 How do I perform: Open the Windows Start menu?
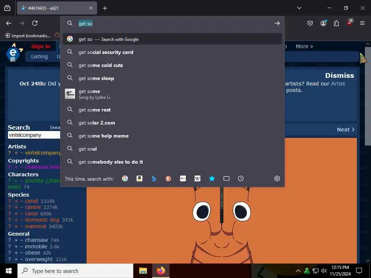[9, 271]
